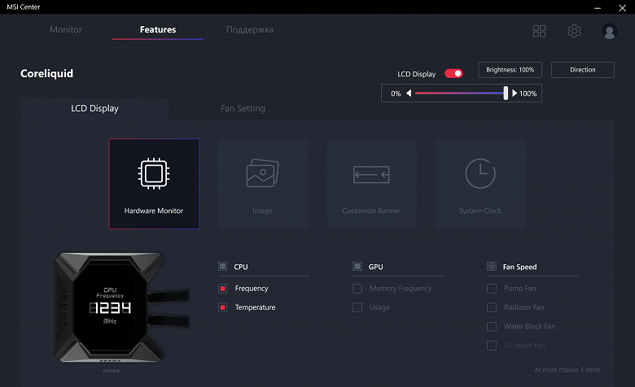Image resolution: width=635 pixels, height=387 pixels.
Task: Switch to the LCD Display sub-tab
Action: (x=94, y=108)
